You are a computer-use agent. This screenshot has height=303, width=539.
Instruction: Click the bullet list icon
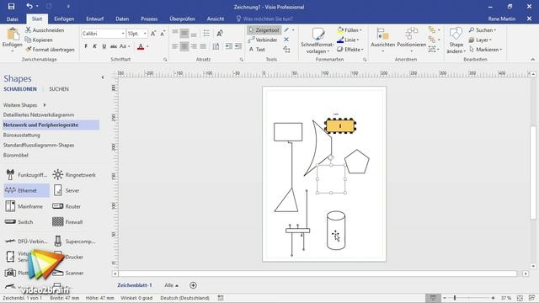click(x=206, y=33)
